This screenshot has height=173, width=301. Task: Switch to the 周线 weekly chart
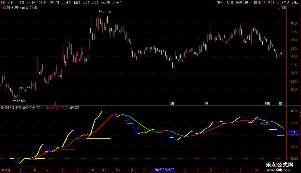(86, 3)
